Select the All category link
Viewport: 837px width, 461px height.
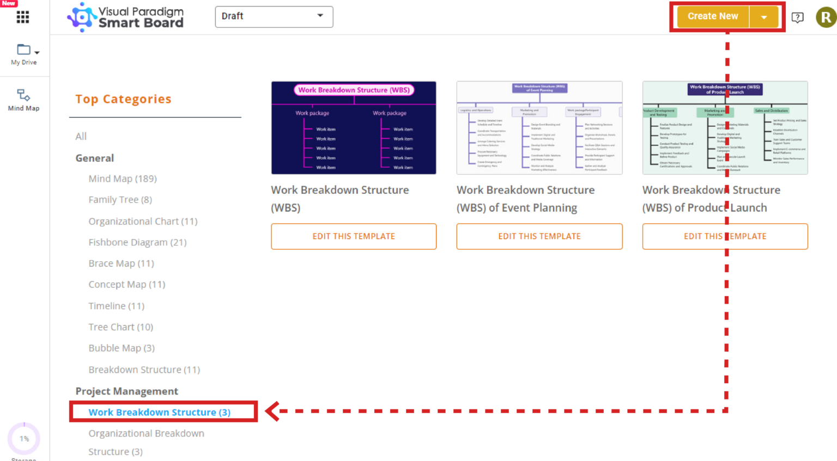81,136
